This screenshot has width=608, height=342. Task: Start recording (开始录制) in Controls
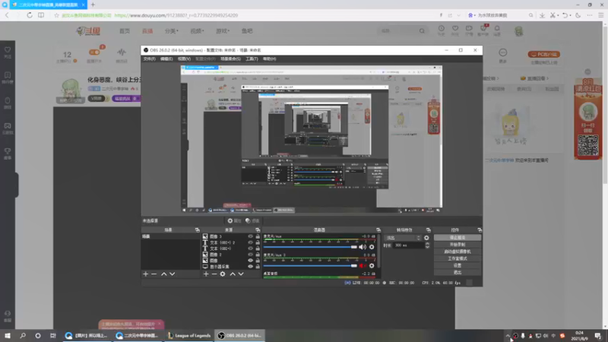[458, 245]
